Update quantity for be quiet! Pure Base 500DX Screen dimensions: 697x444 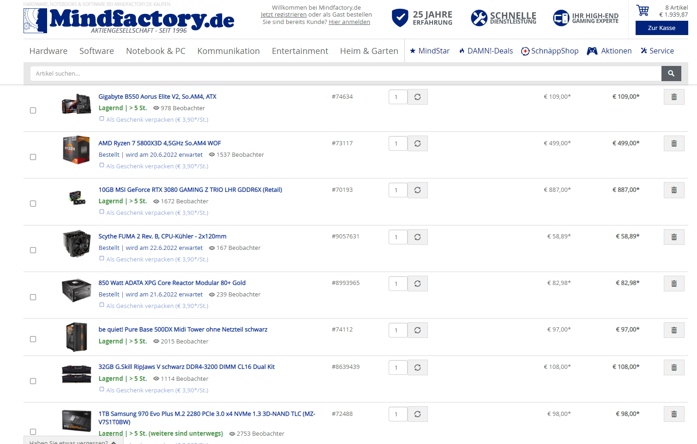[x=417, y=330]
